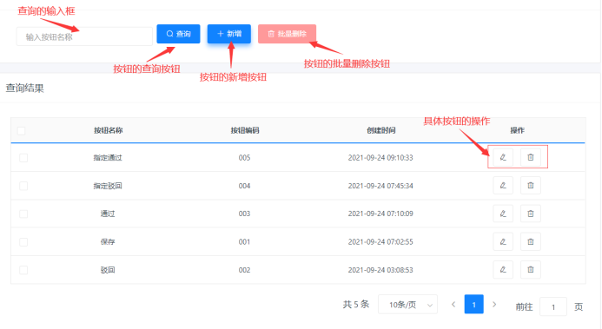This screenshot has height=329, width=602.
Task: Click the 操作 column header
Action: tap(517, 130)
